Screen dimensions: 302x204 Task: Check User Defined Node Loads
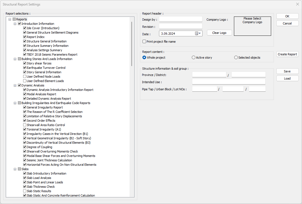[25, 77]
